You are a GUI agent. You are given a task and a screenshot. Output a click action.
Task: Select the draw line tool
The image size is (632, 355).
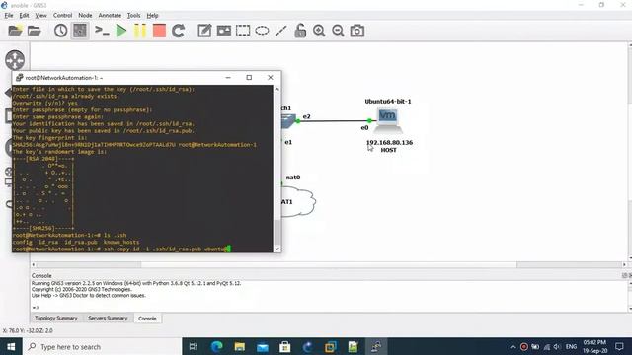280,31
